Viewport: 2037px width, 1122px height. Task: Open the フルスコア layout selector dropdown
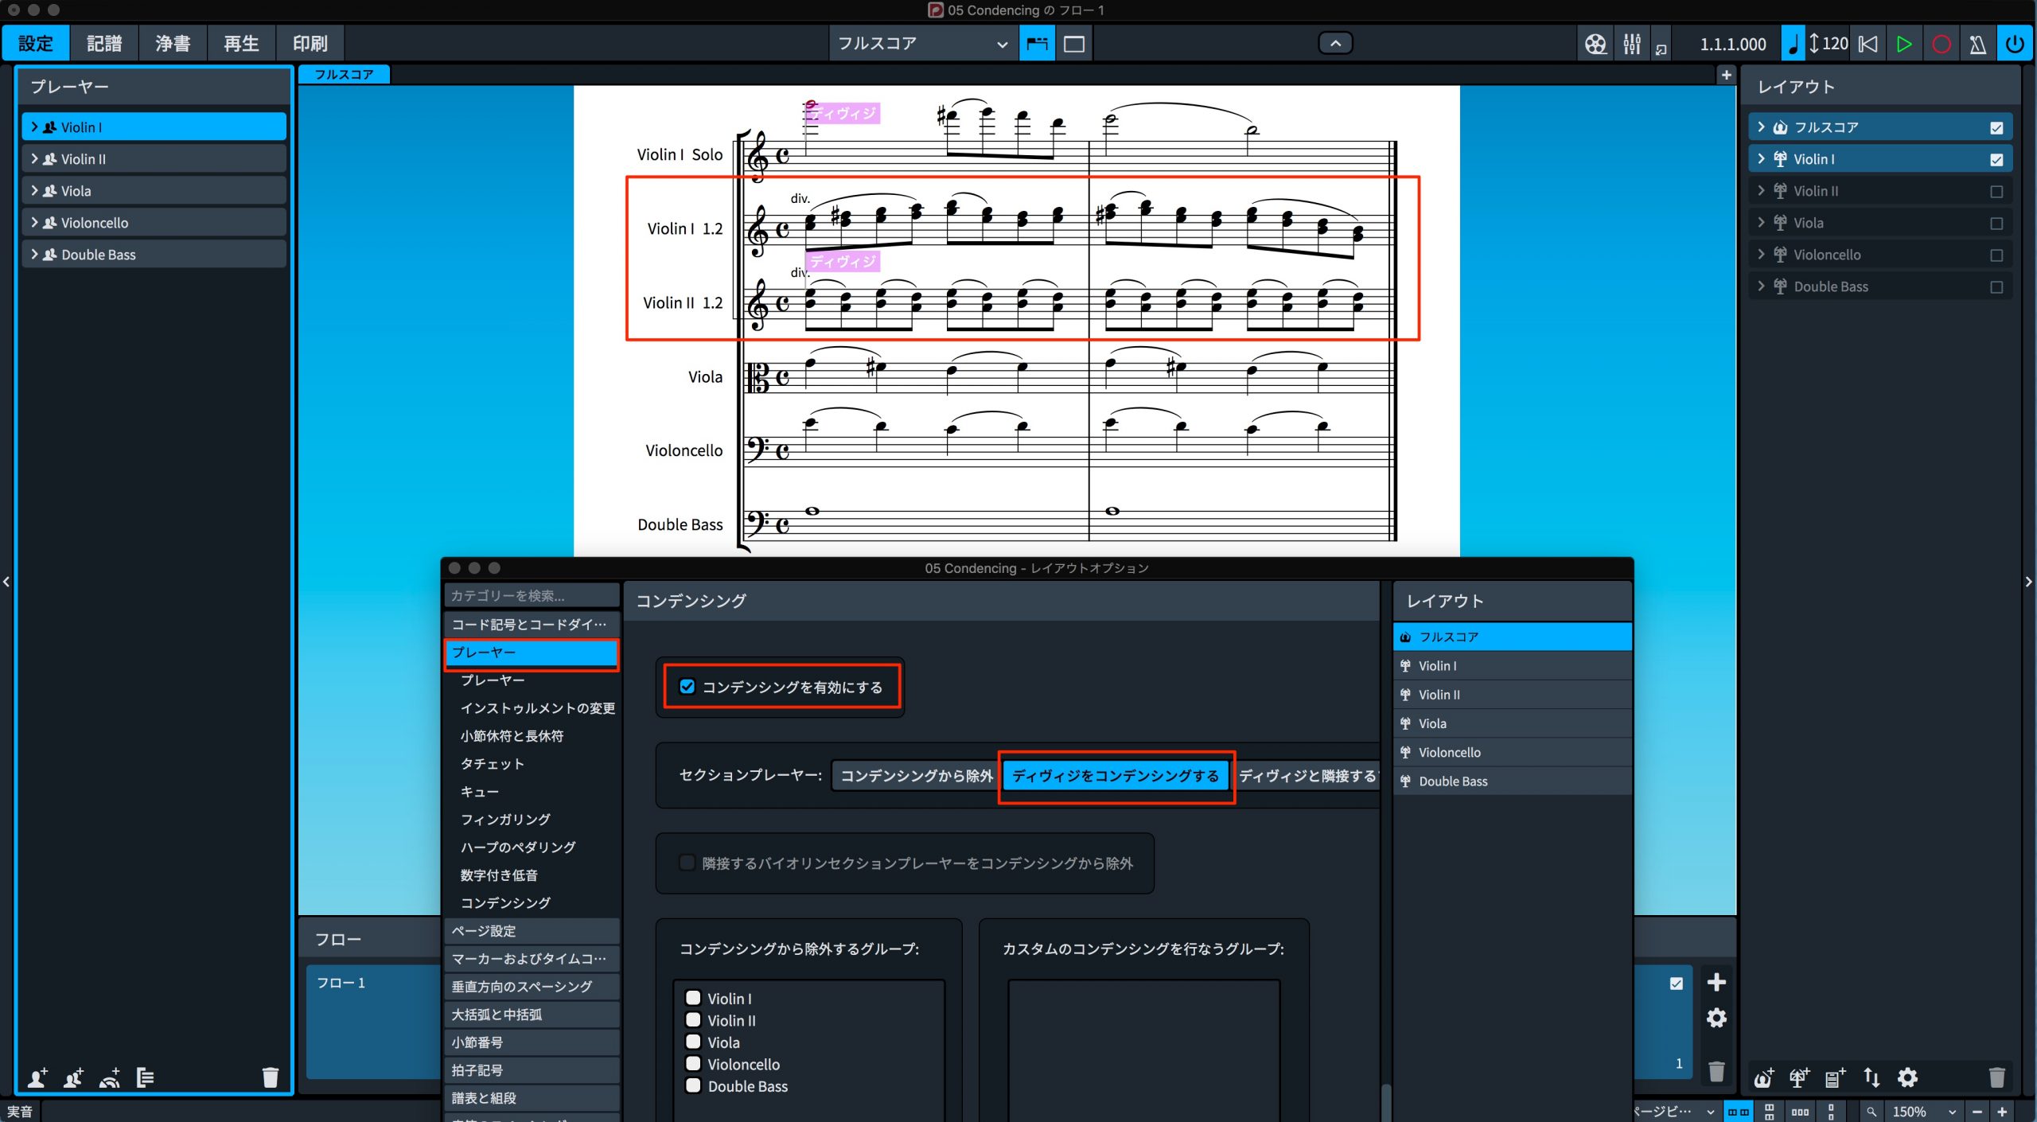(x=922, y=44)
